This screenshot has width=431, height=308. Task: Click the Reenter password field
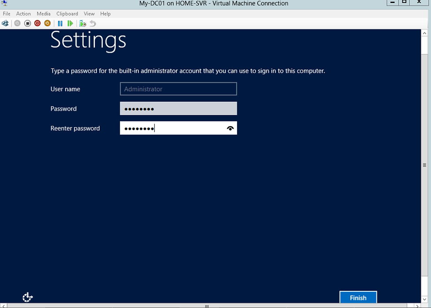pyautogui.click(x=179, y=128)
